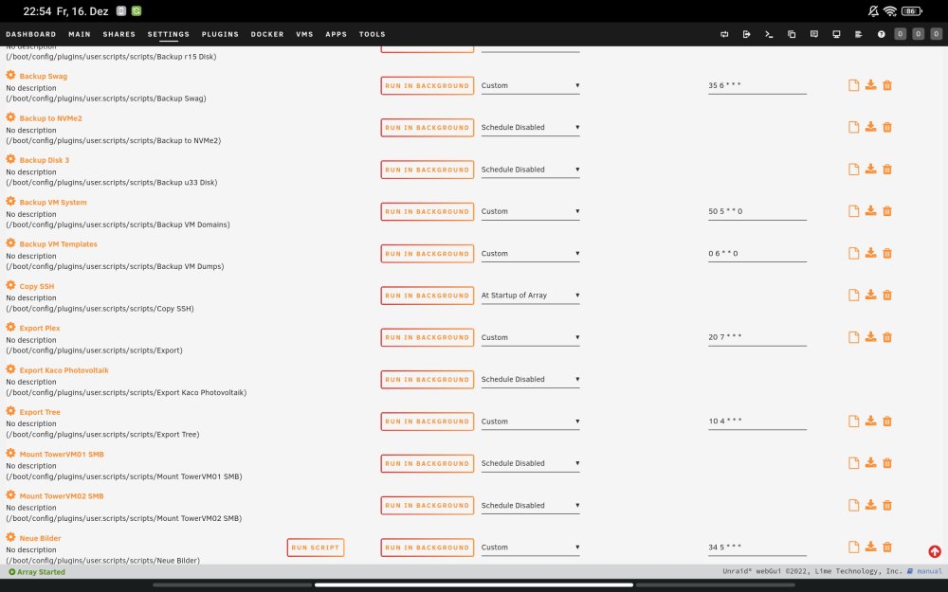The image size is (948, 592).
Task: Open schedule dropdown for Backup Swag
Action: [x=530, y=86]
